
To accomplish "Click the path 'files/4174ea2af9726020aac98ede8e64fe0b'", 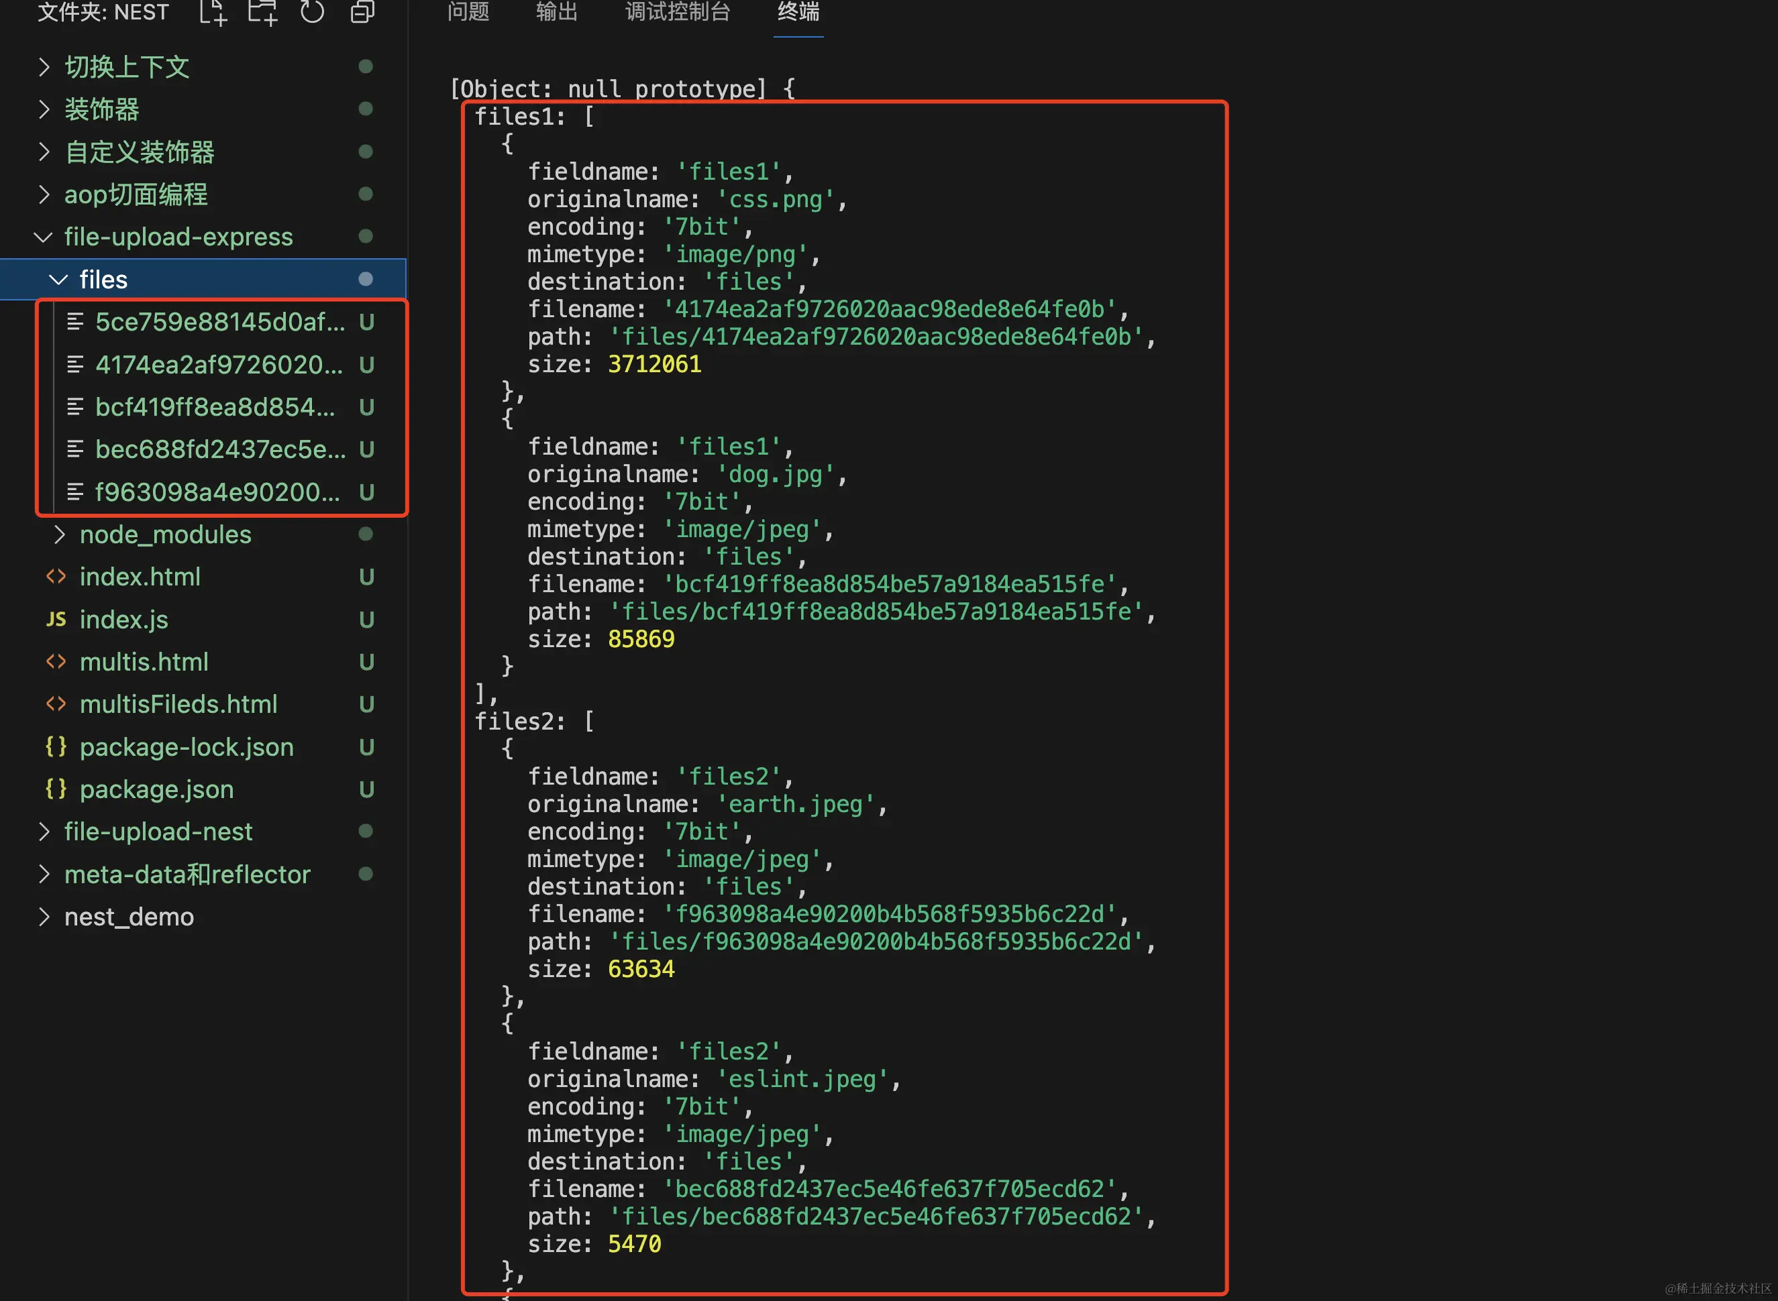I will point(877,337).
